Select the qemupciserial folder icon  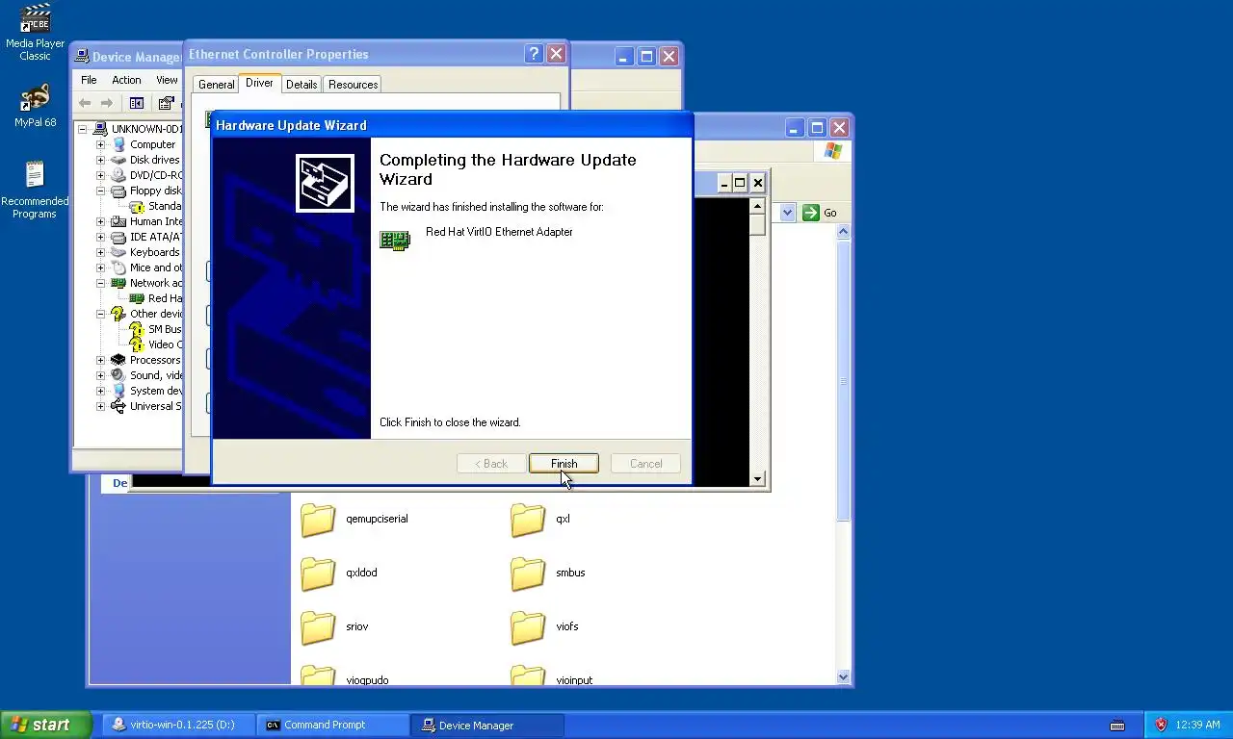[318, 520]
